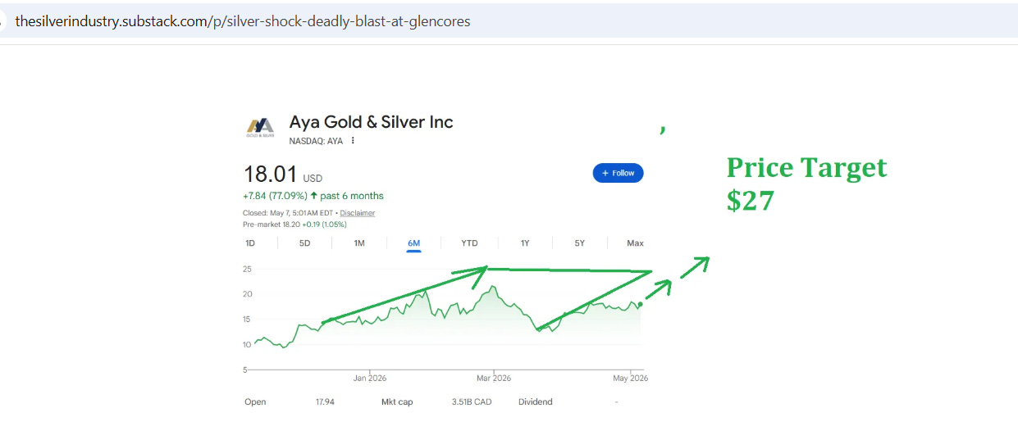Switch chart to 1Y range
The height and width of the screenshot is (440, 1018).
tap(525, 243)
